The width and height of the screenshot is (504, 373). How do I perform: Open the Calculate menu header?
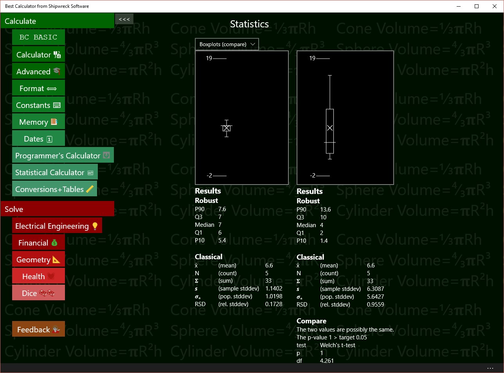[57, 21]
